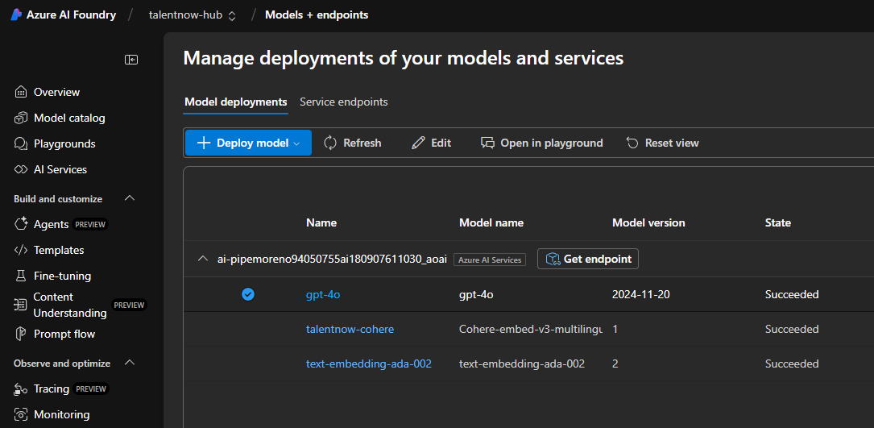Click model version 1 for talentnow-cohere
Viewport: 874px width, 428px height.
pyautogui.click(x=615, y=329)
